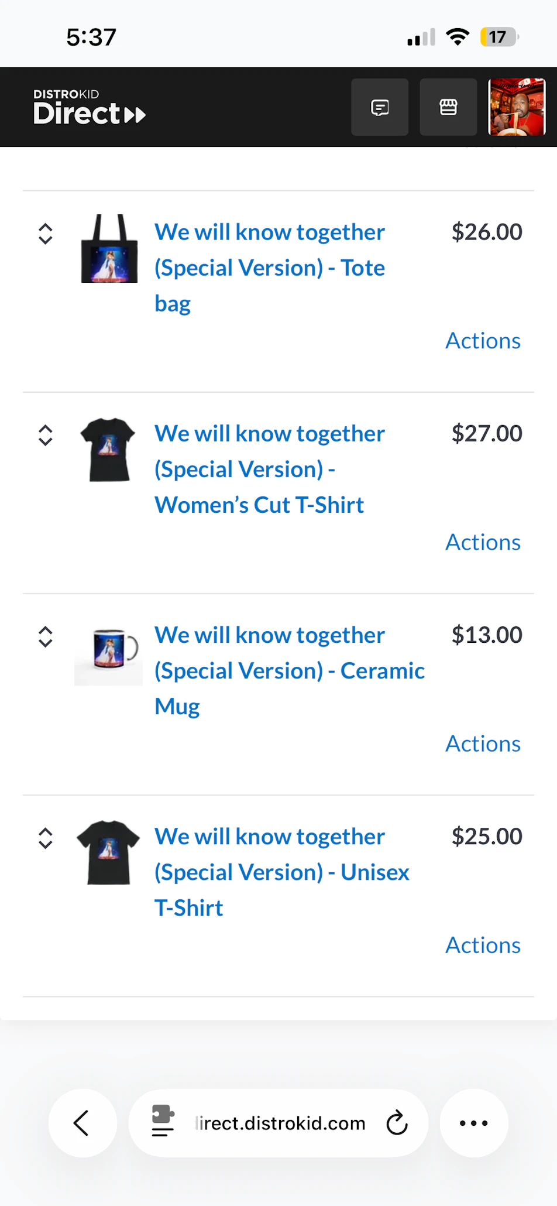557x1206 pixels.
Task: Click the DistroKid Direct logo
Action: point(89,106)
